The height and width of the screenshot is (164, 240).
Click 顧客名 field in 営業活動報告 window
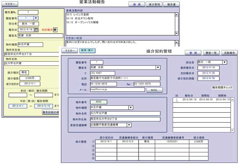[40, 36]
